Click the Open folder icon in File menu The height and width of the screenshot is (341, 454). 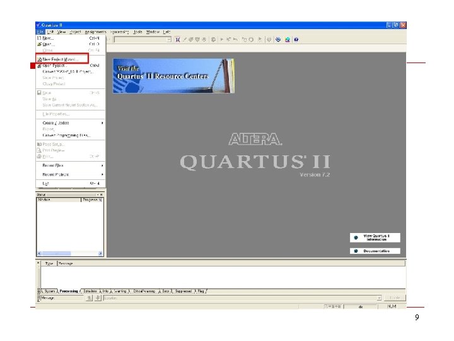pyautogui.click(x=39, y=44)
